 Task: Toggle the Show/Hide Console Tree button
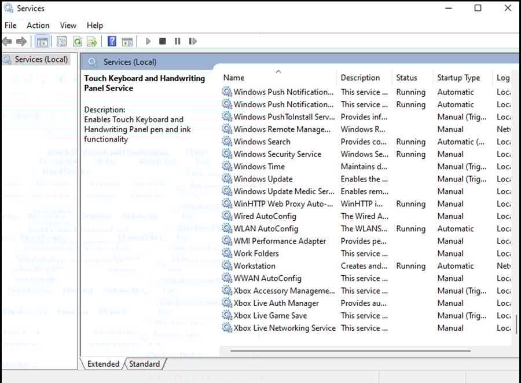coord(42,42)
